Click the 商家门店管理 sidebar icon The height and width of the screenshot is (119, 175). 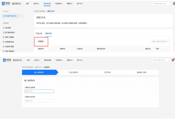click(4, 37)
